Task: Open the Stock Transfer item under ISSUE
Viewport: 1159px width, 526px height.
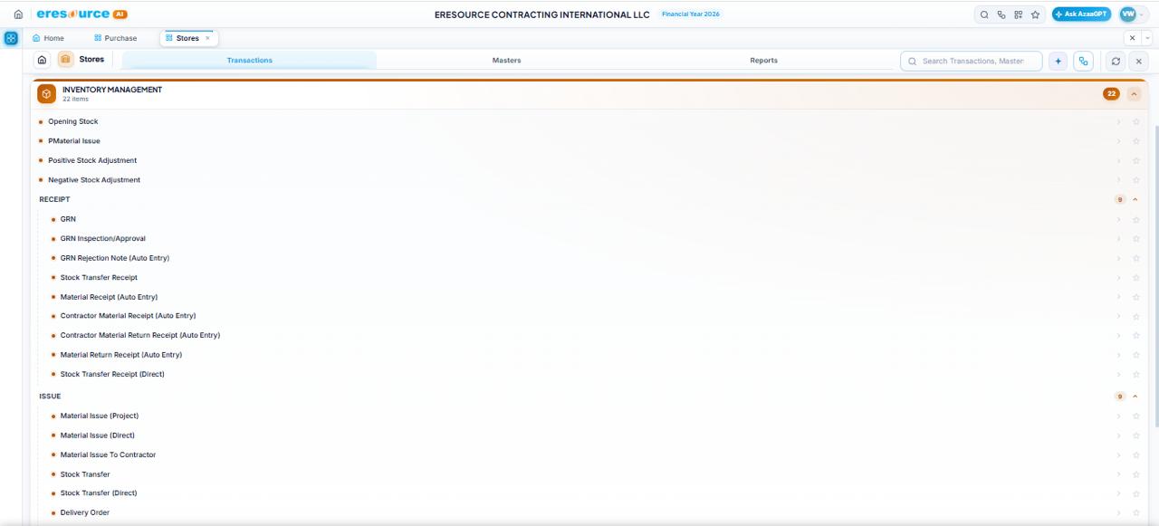Action: [85, 474]
